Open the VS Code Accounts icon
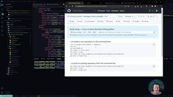This screenshot has width=173, height=97. coord(2,88)
